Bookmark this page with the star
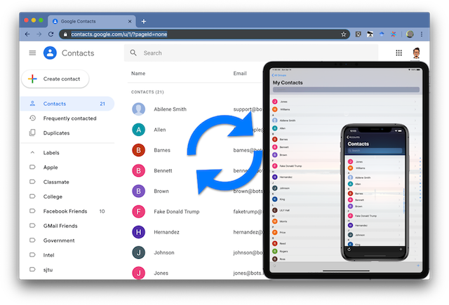This screenshot has width=449, height=305. coord(343,34)
